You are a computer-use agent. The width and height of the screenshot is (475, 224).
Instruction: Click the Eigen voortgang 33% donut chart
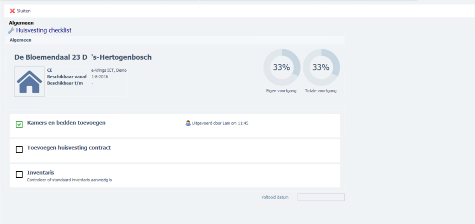[282, 67]
